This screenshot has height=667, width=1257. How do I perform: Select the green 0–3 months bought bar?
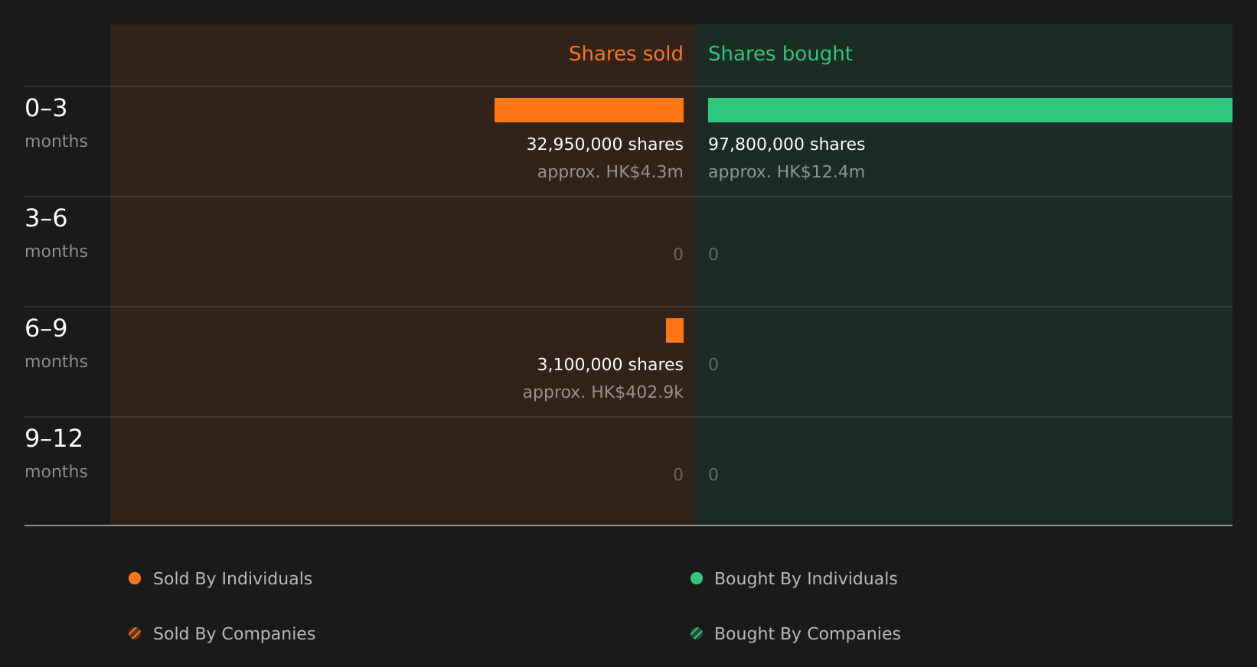[970, 110]
